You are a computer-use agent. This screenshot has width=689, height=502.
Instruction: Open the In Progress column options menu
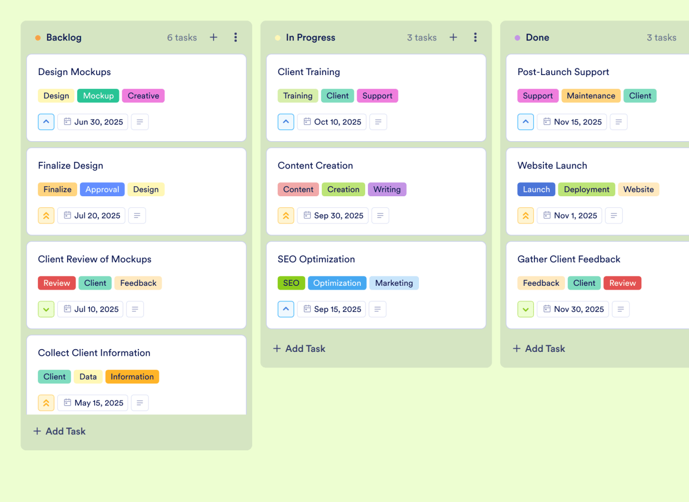pyautogui.click(x=475, y=37)
